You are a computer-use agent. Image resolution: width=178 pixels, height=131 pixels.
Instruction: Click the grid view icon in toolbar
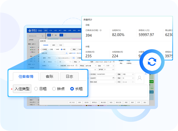[x=49, y=35]
